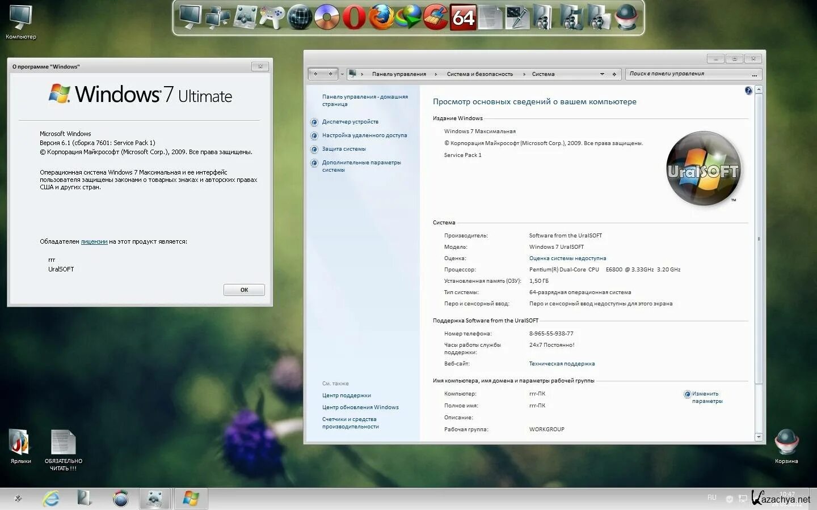817x510 pixels.
Task: Click the Система и безопасность breadcrumb
Action: tap(479, 74)
